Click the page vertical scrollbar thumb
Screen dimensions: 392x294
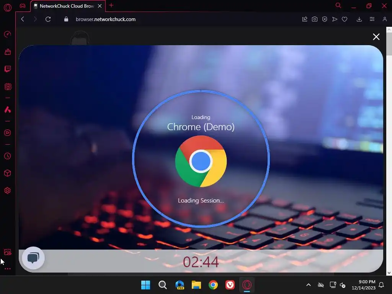389,43
